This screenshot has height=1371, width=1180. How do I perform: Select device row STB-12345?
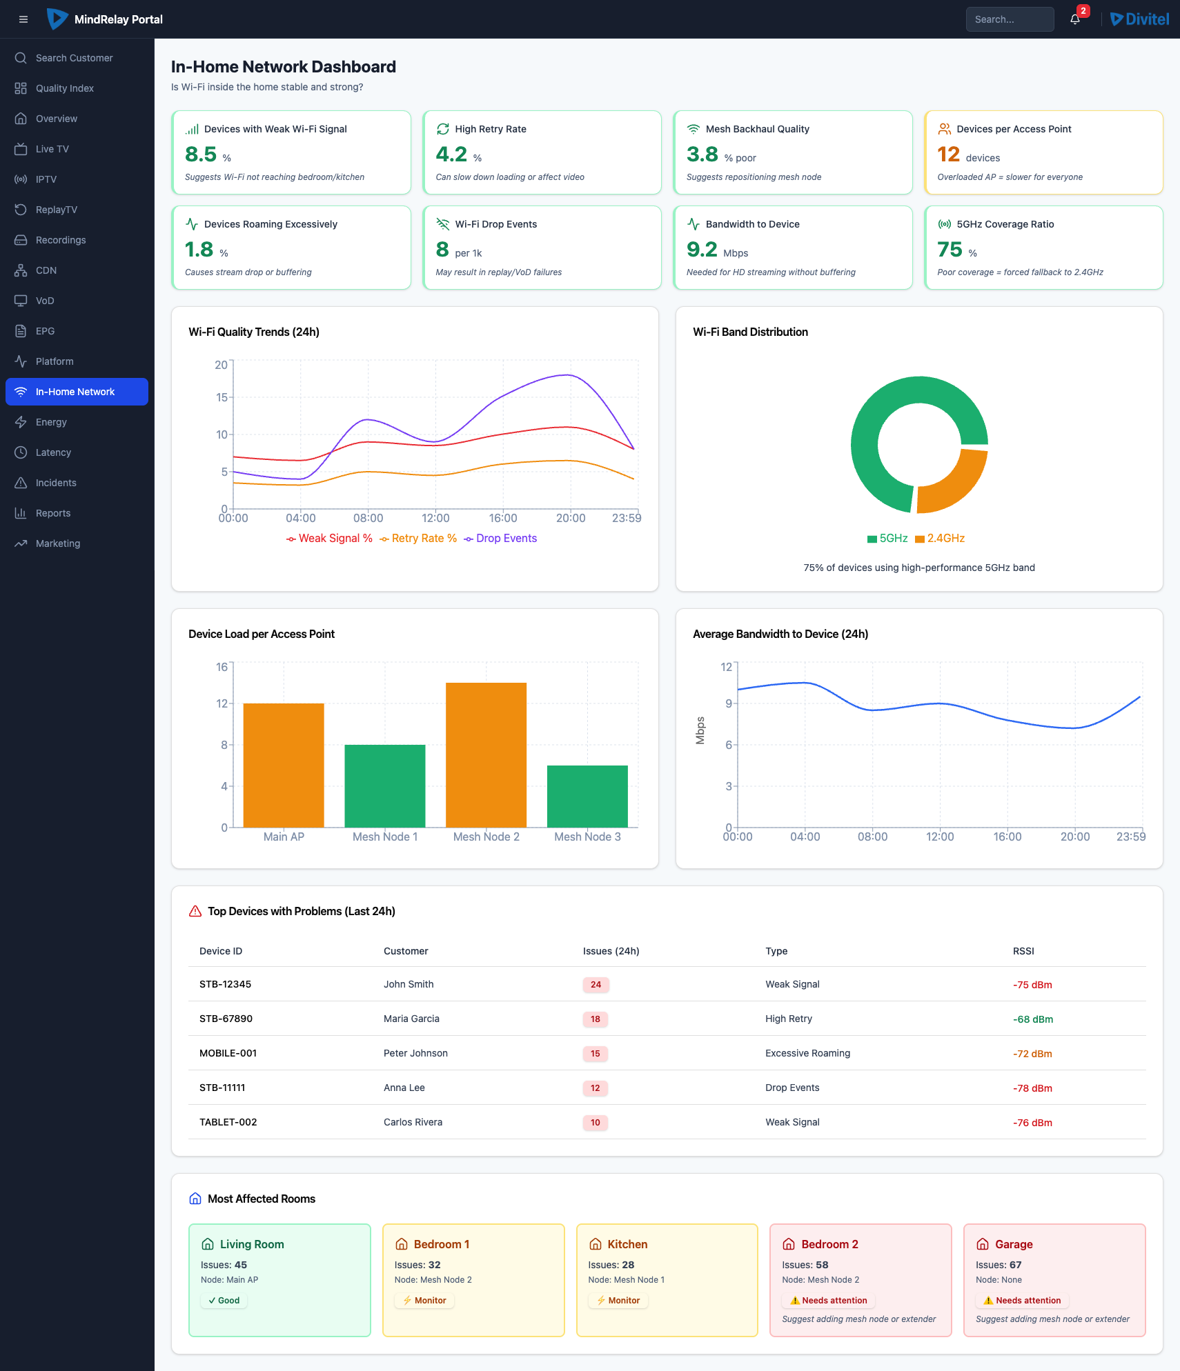point(225,984)
